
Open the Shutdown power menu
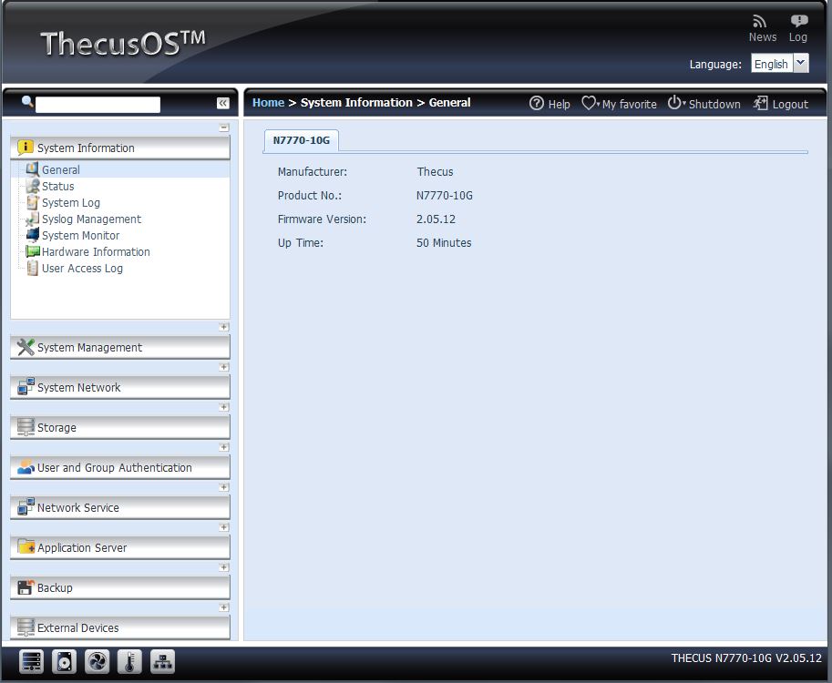point(704,104)
